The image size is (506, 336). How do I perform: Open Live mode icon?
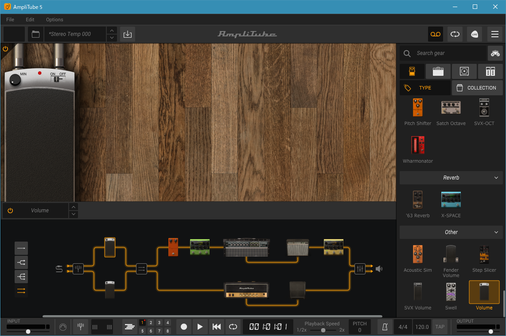coord(475,34)
